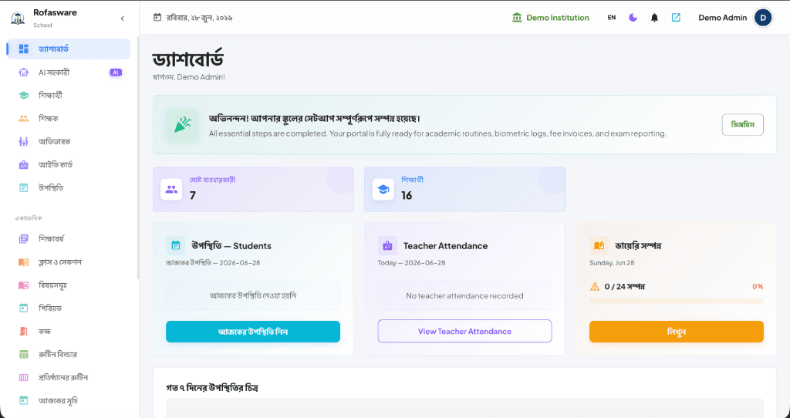Click the institution building icon
Viewport: 790px width, 418px height.
point(516,18)
